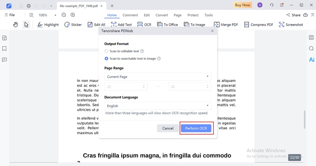The image size is (316, 166).
Task: Expand the Page Range dropdown
Action: click(158, 77)
